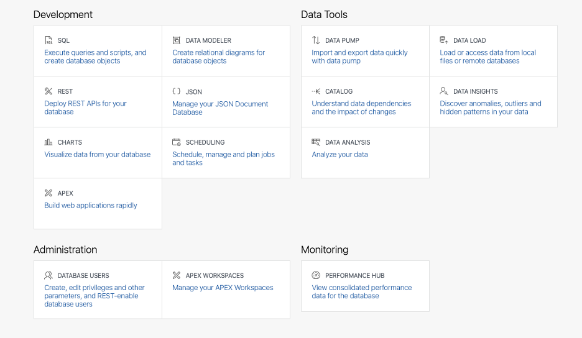Screen dimensions: 582x338
Task: Click the SQL worksheet icon
Action: [x=48, y=40]
